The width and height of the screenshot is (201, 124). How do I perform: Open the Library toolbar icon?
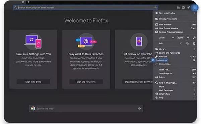[178, 8]
